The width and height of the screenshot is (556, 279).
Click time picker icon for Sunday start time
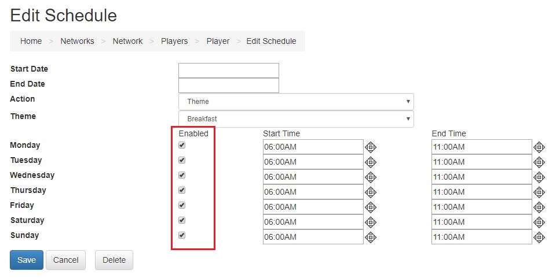[x=370, y=237]
